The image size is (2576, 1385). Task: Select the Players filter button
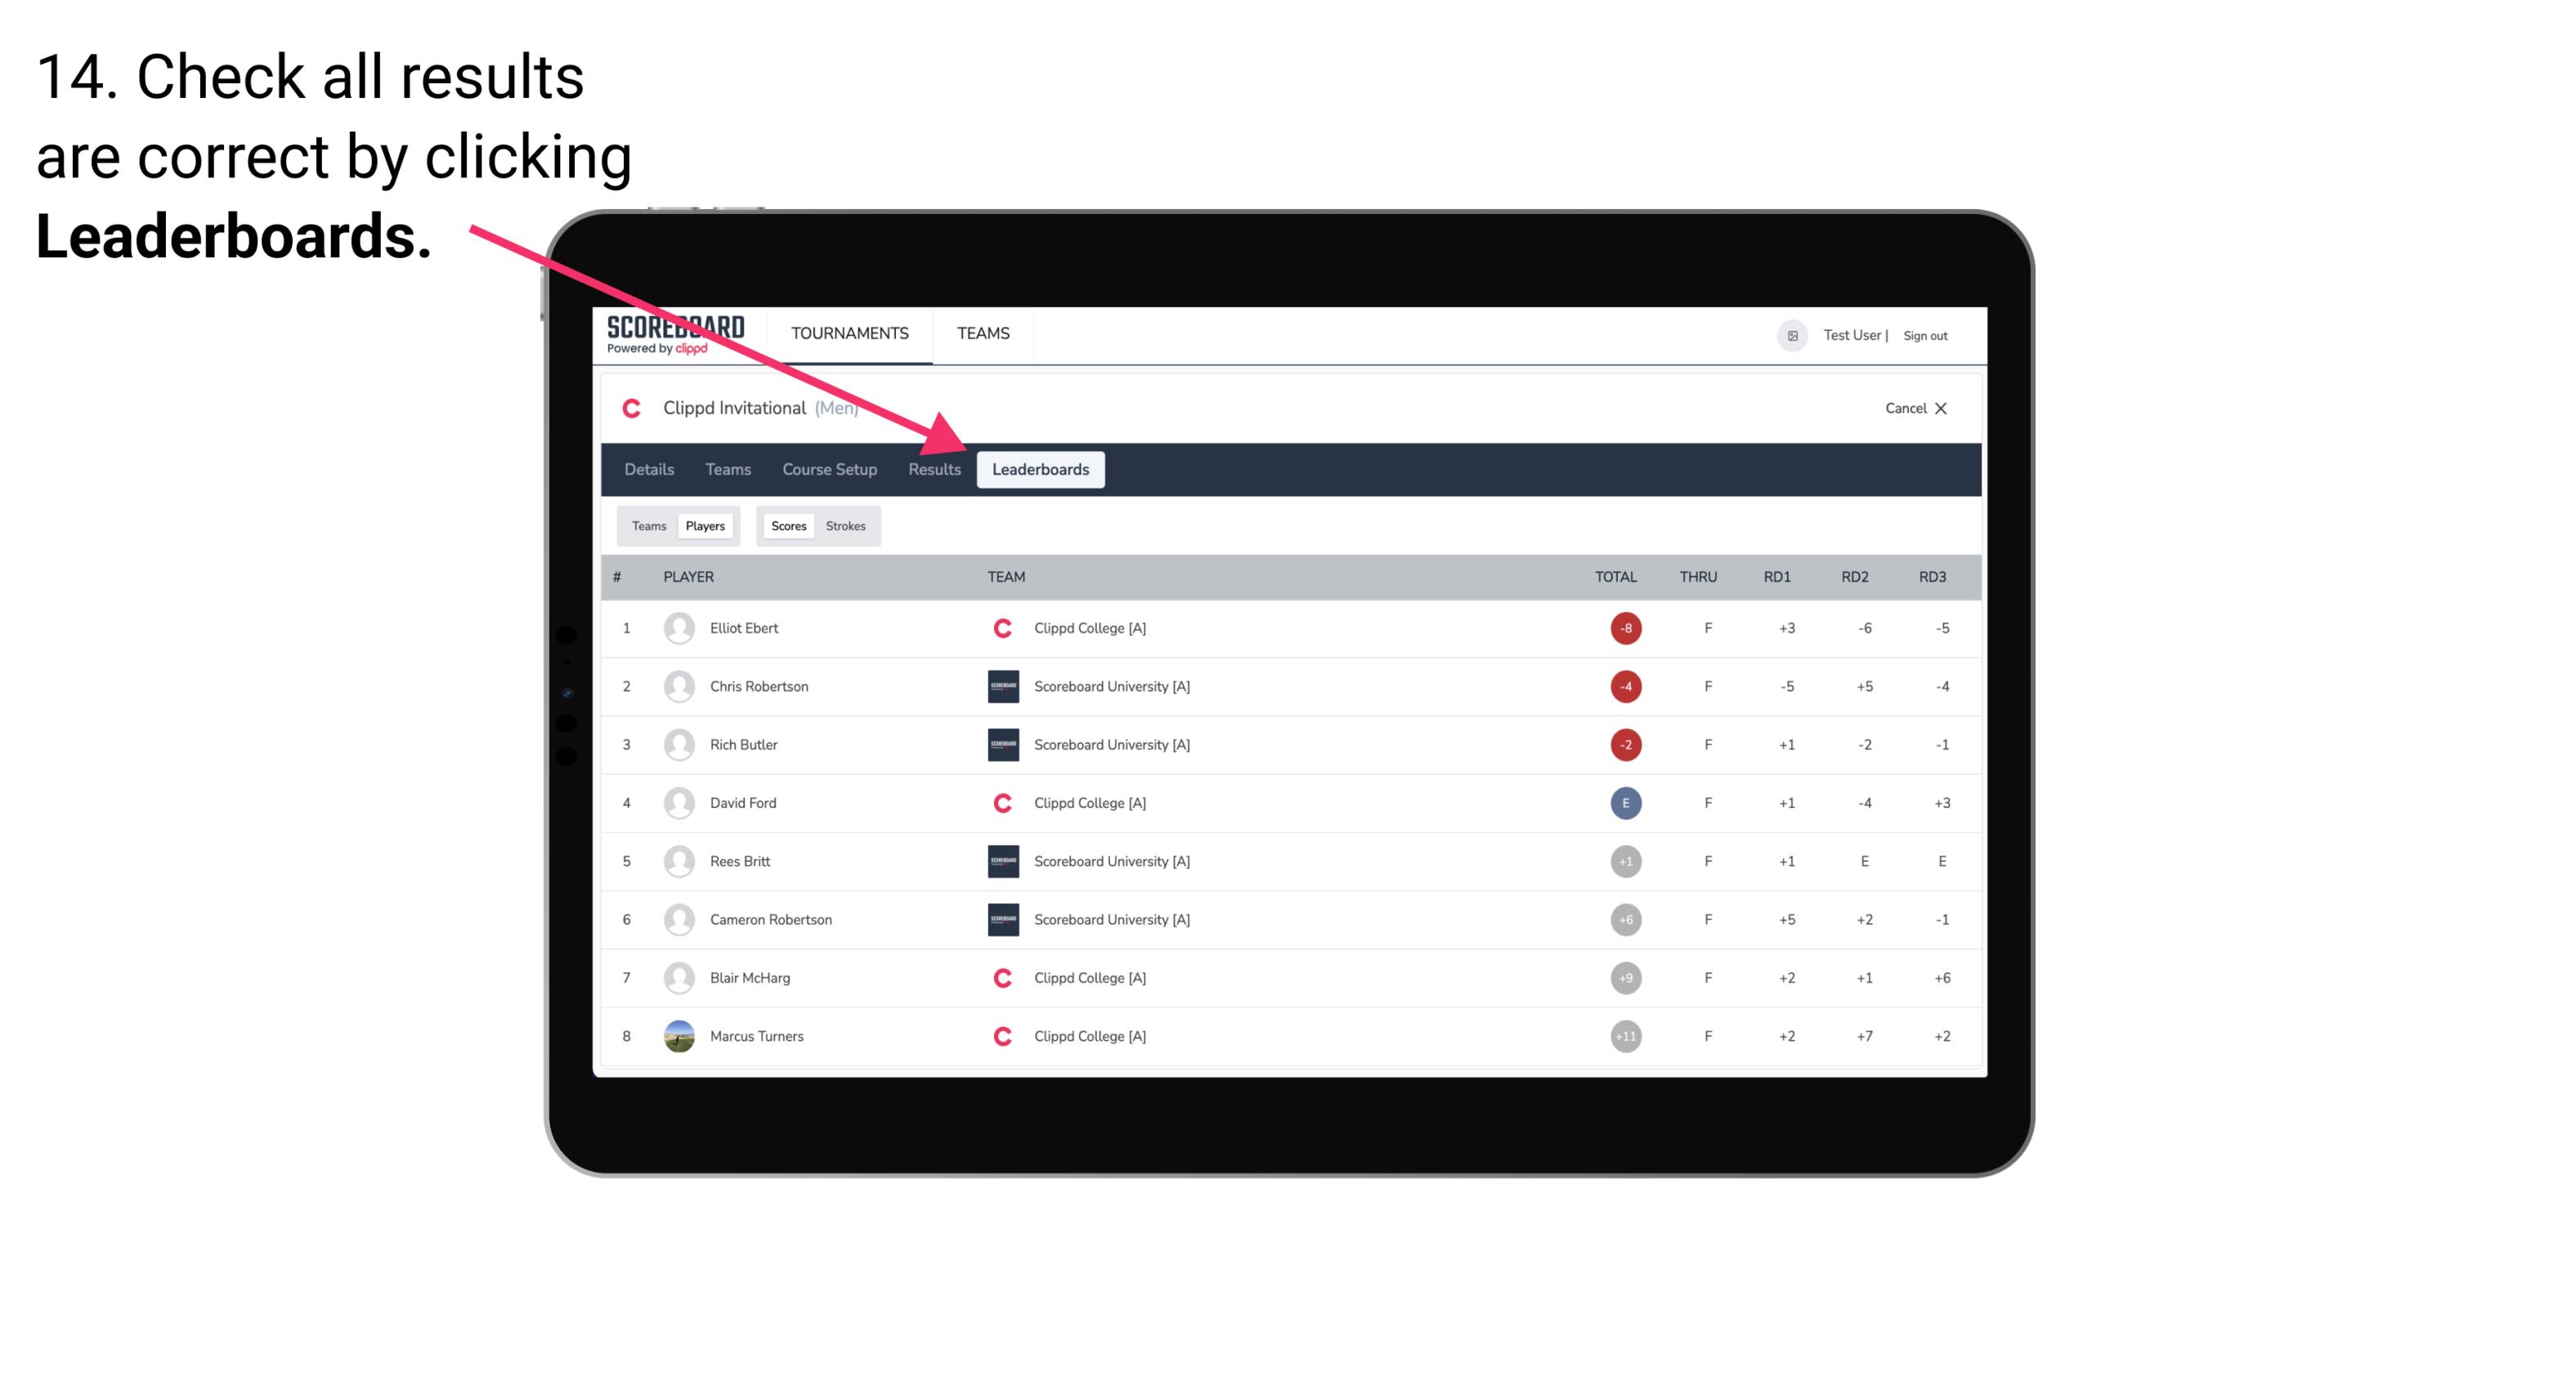[x=706, y=525]
